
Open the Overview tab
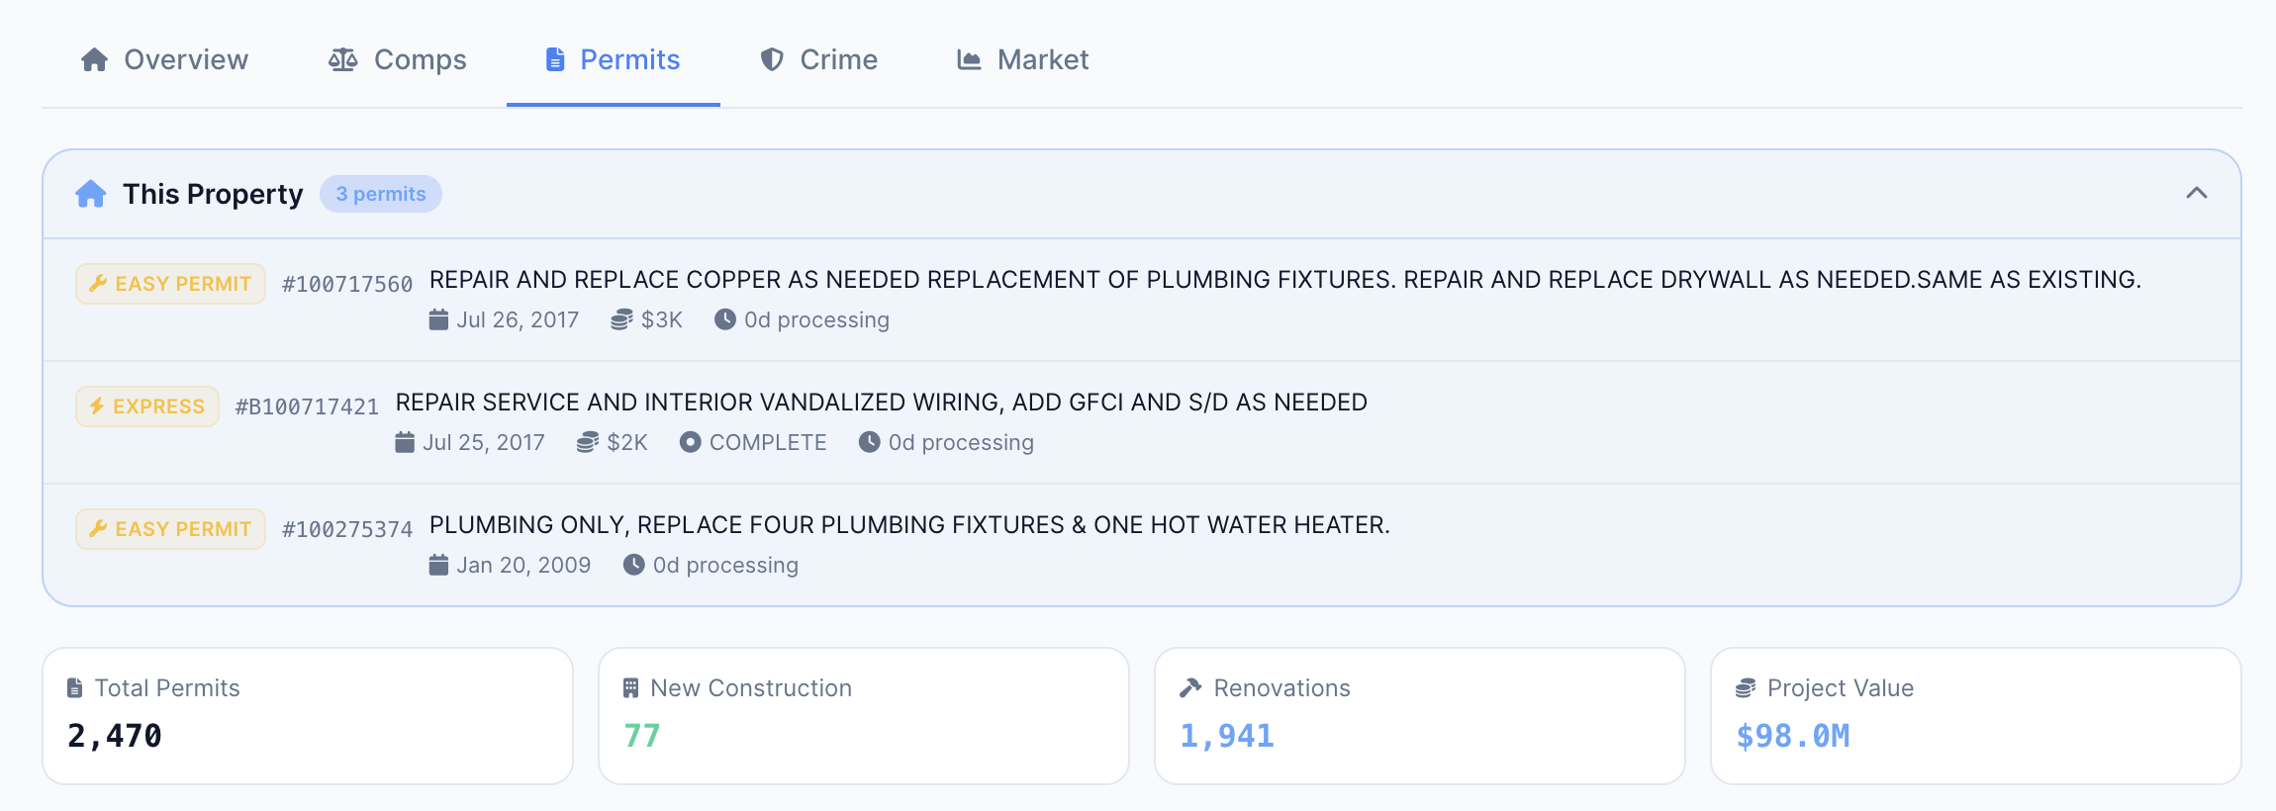click(x=164, y=59)
